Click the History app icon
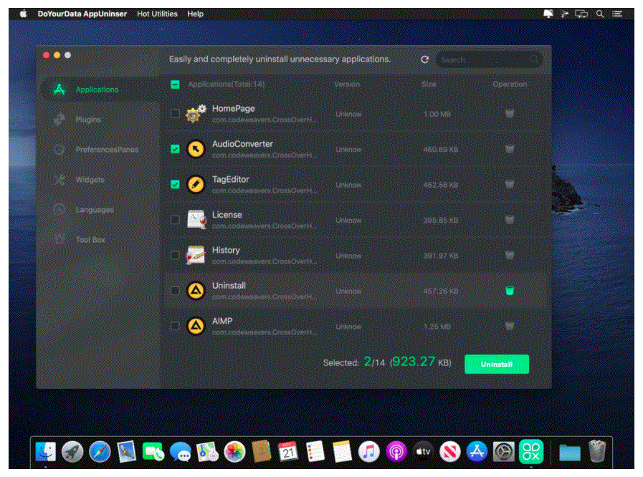643x477 pixels. [196, 255]
